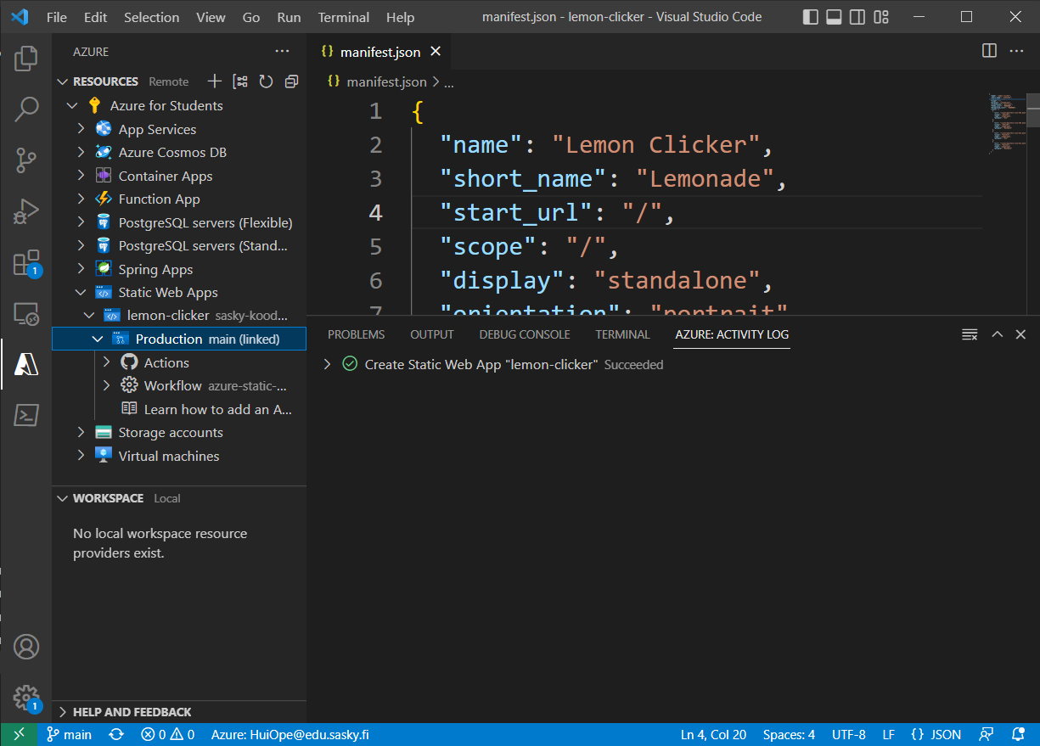The width and height of the screenshot is (1040, 746).
Task: Click the Azure icon in the activity bar
Action: tap(26, 364)
